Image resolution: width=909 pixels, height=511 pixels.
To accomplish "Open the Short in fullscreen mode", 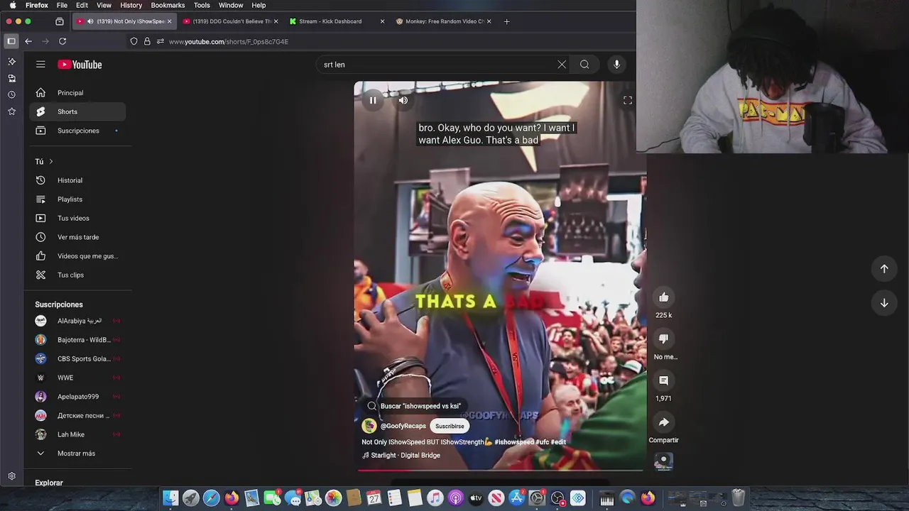I will (628, 101).
